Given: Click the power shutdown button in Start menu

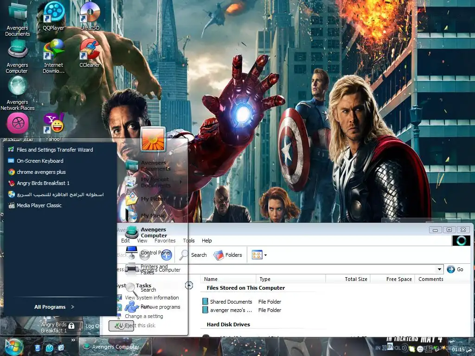Looking at the screenshot, I should (121, 326).
